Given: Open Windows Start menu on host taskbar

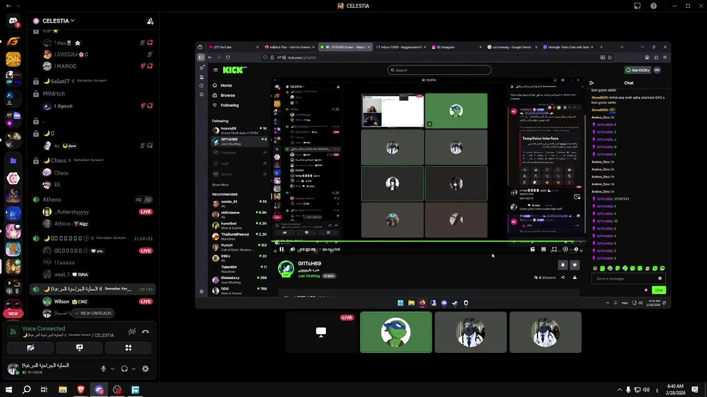Looking at the screenshot, I should pos(9,390).
